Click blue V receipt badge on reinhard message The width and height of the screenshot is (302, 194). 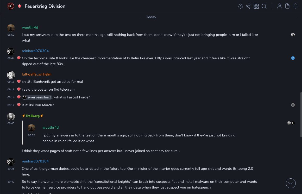(293, 58)
